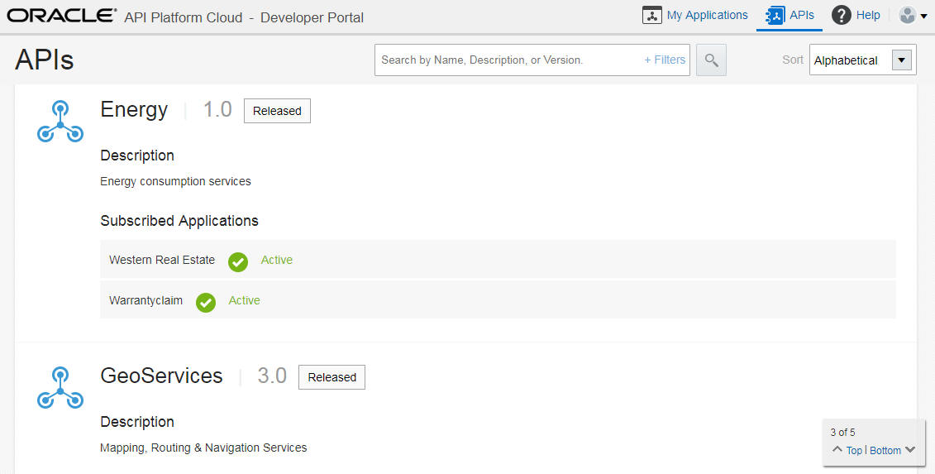The image size is (935, 474).
Task: Click Western Real Estate active checkmark icon
Action: pos(238,261)
